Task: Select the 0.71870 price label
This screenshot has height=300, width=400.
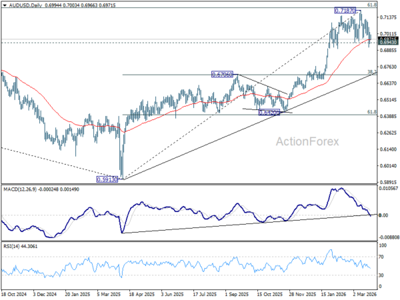Action: pyautogui.click(x=345, y=11)
